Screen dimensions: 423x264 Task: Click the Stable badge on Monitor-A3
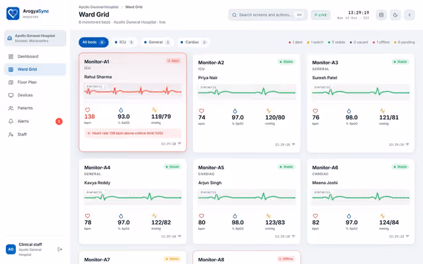[401, 61]
